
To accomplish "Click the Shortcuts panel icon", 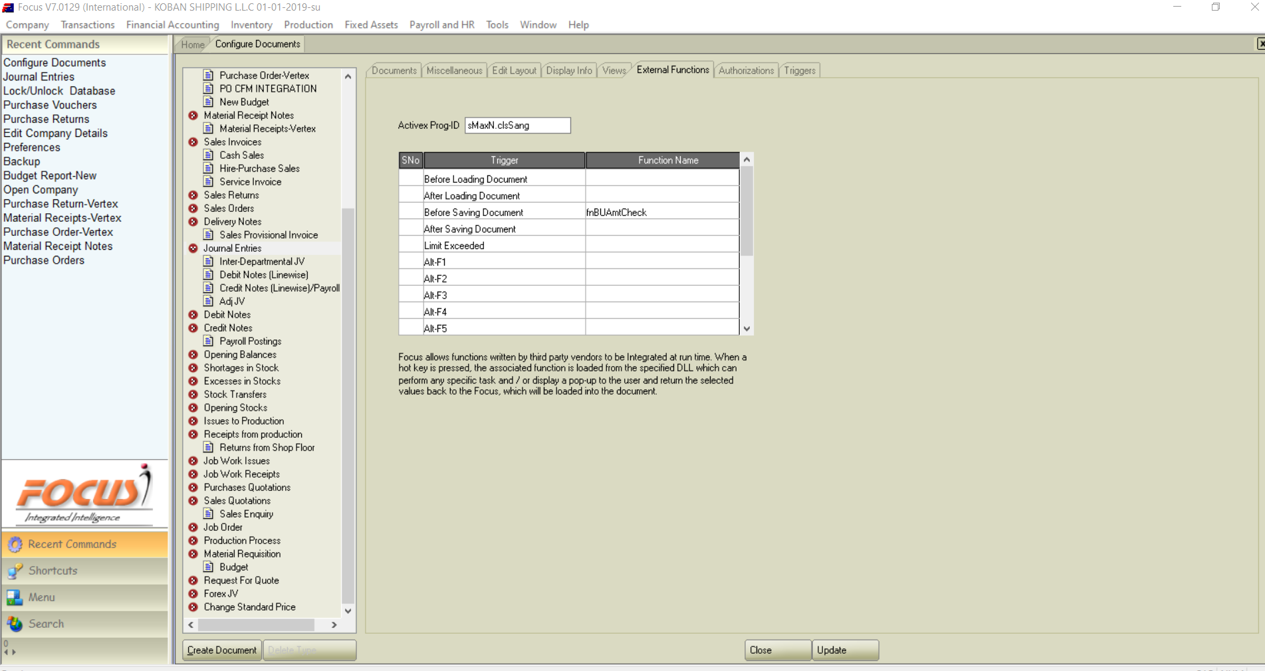I will 15,571.
